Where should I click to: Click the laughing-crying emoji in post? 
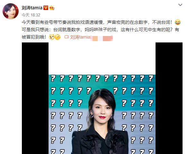point(178,22)
